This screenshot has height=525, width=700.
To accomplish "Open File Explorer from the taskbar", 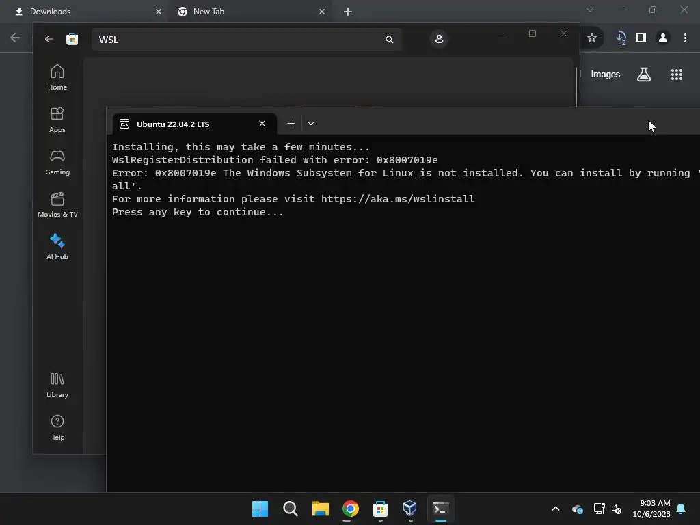I will point(320,509).
